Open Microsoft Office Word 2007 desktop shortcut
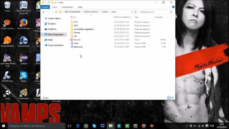 point(24,8)
